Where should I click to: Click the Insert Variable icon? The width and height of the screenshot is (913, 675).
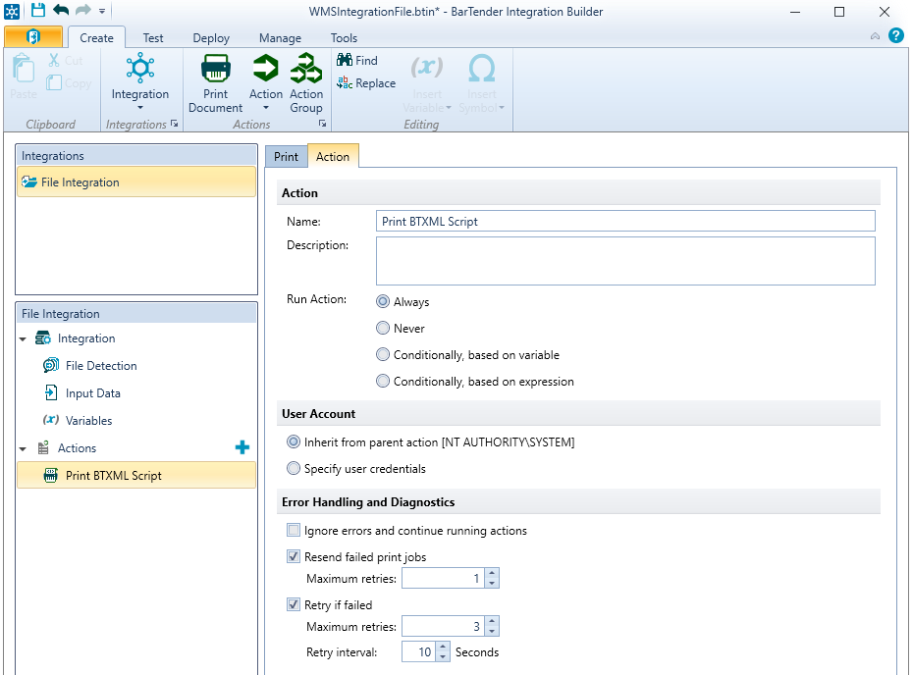(x=427, y=68)
